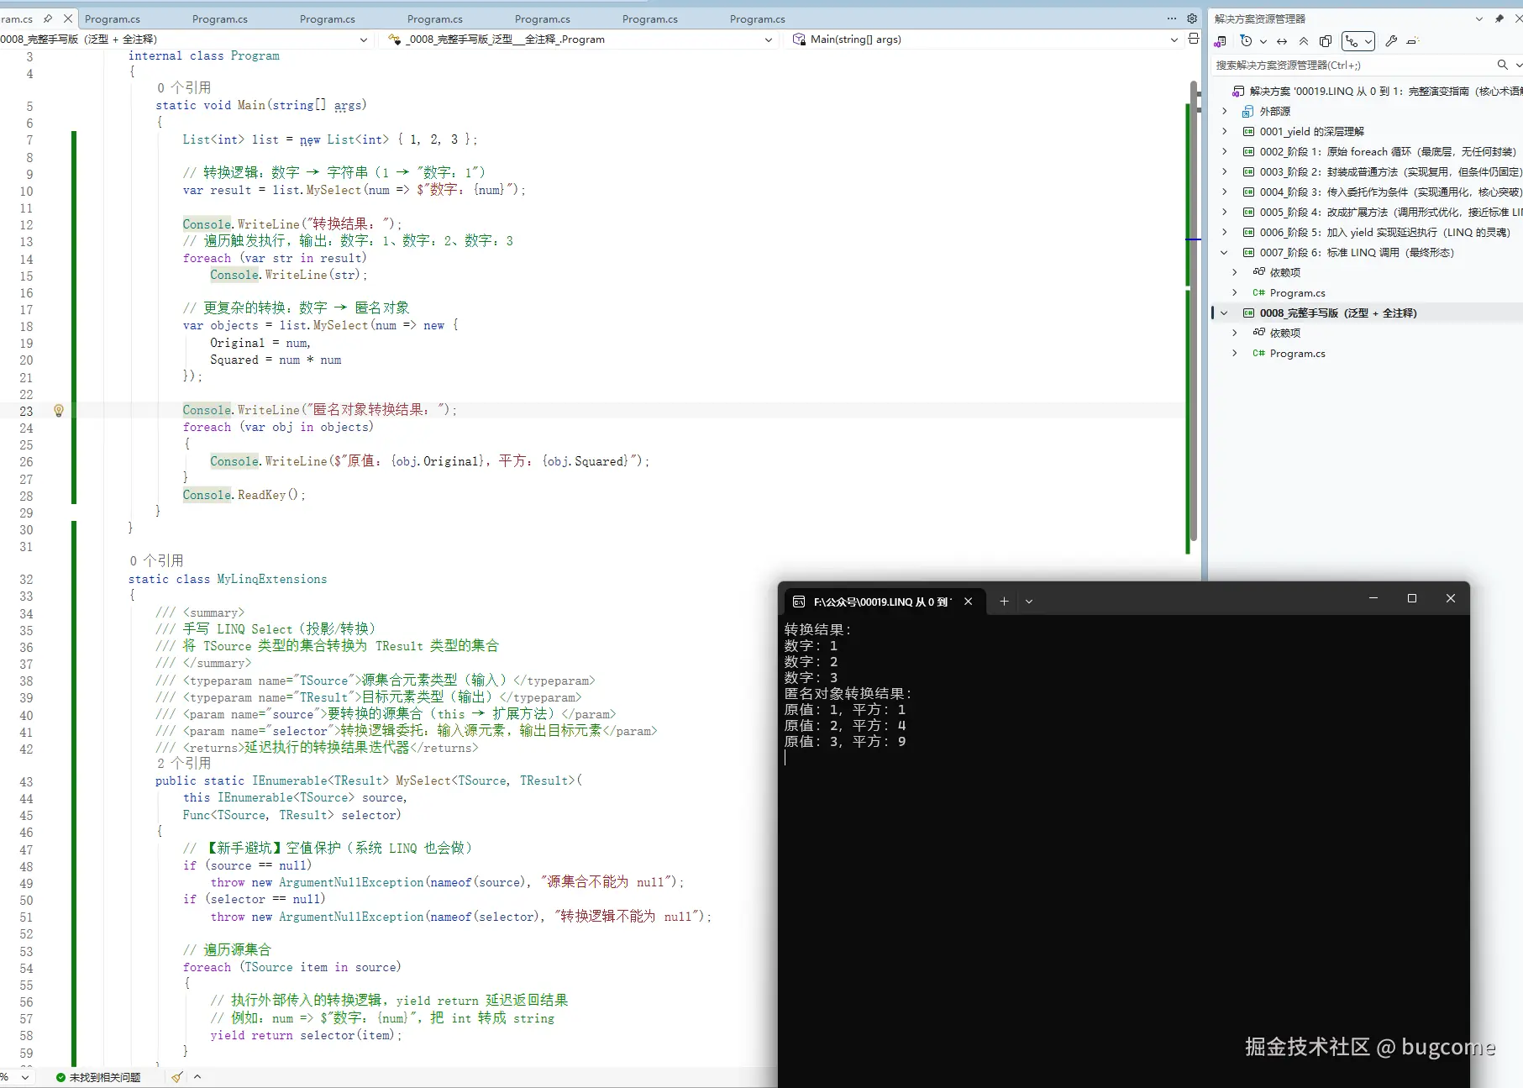Viewport: 1523px width, 1088px height.
Task: Click the search magnifier in Solution Explorer
Action: point(1502,65)
